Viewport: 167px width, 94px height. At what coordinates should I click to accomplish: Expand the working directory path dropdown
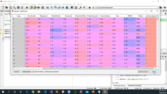click(158, 8)
